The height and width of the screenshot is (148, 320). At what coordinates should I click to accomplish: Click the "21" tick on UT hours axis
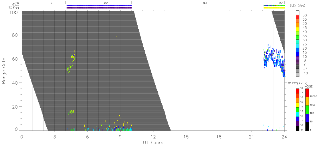251,137
